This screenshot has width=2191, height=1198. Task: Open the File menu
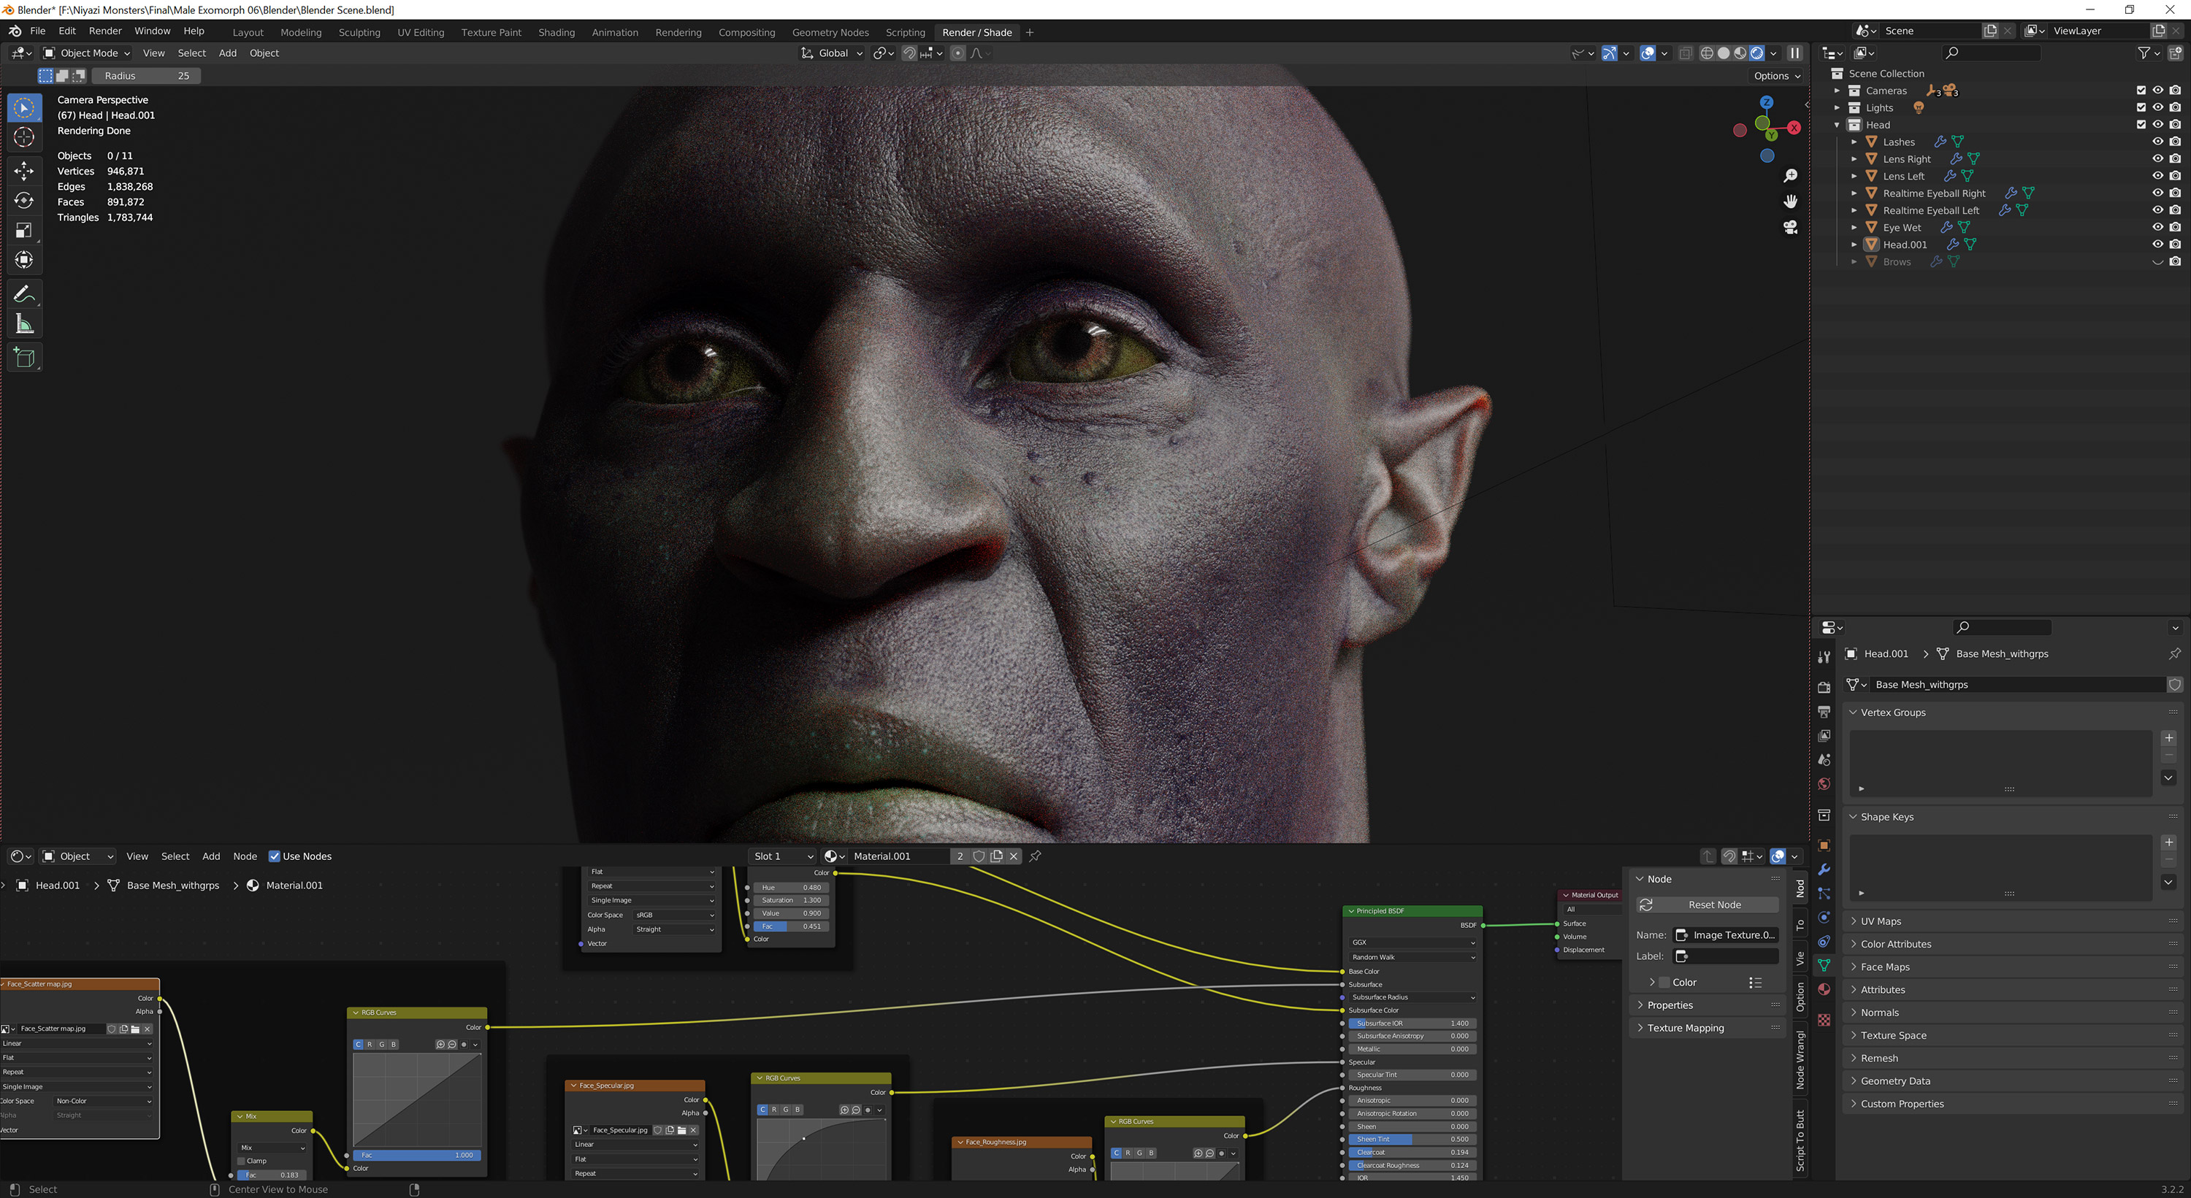tap(37, 31)
